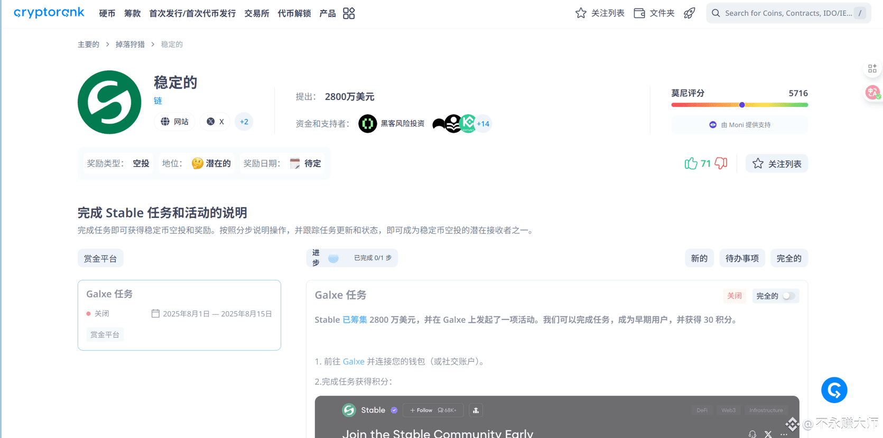Click the 已完成 0/1 步 progress text
This screenshot has width=883, height=438.
(x=373, y=258)
